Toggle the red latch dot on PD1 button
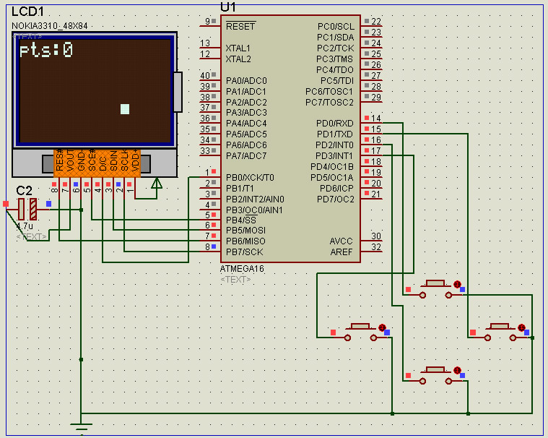This screenshot has width=548, height=438. (521, 328)
